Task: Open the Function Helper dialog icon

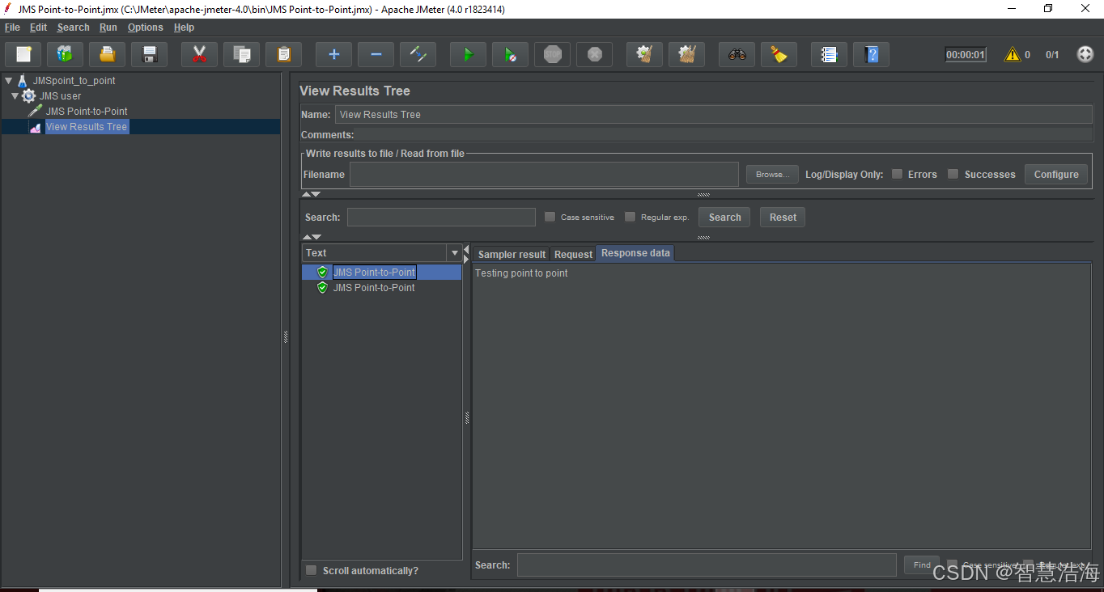Action: 830,54
